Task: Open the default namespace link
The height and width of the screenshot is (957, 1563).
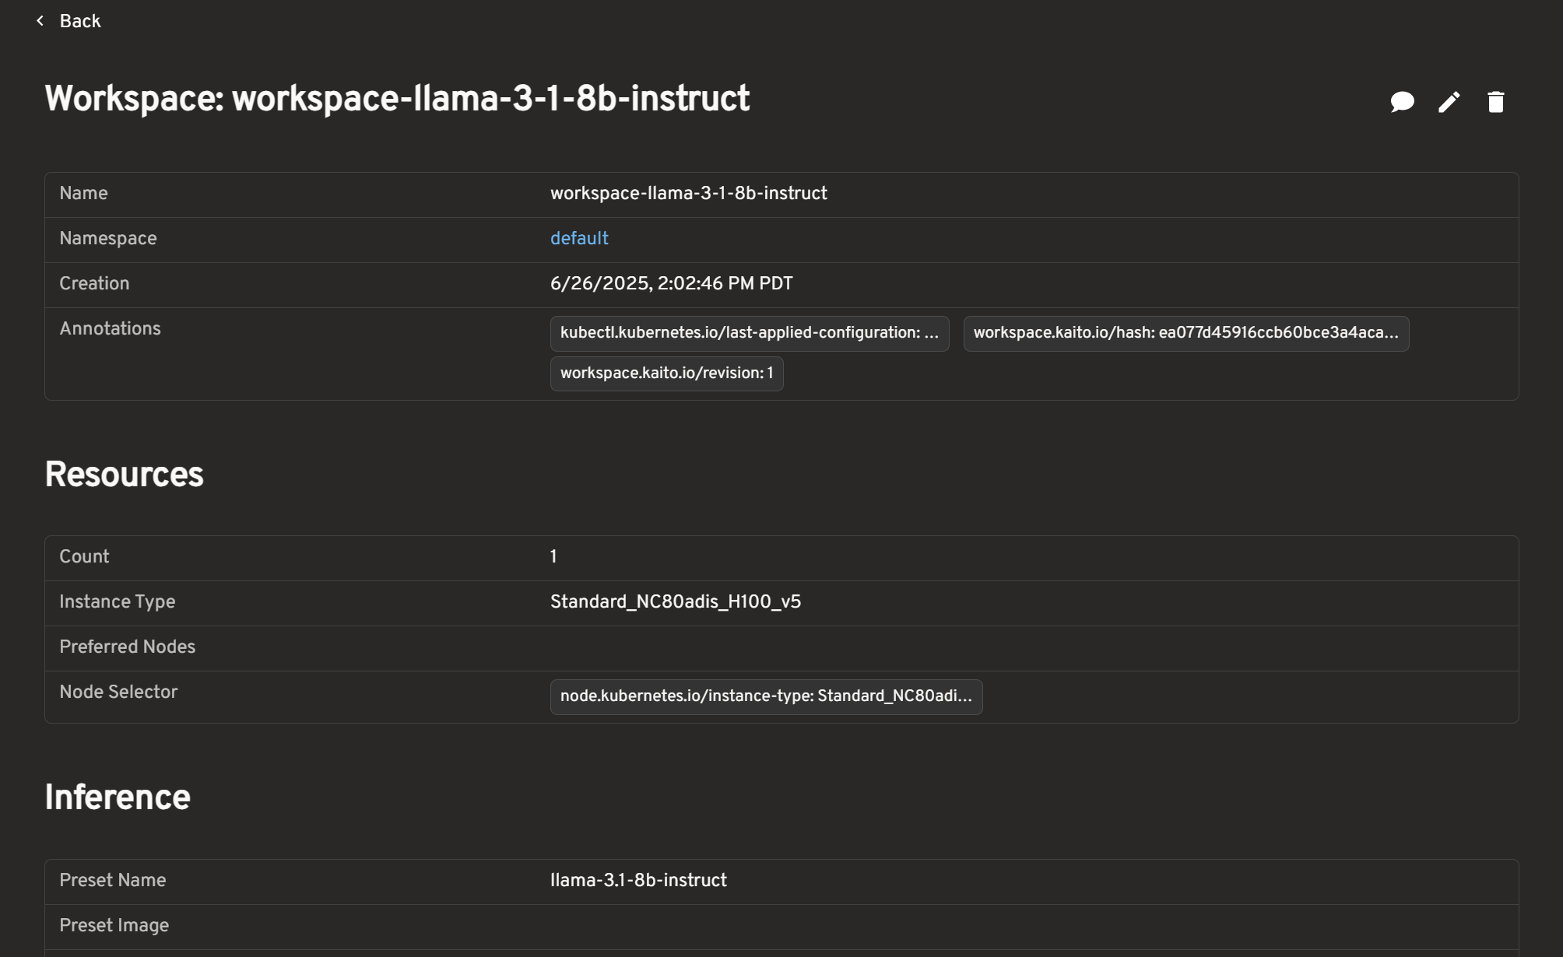Action: (x=579, y=239)
